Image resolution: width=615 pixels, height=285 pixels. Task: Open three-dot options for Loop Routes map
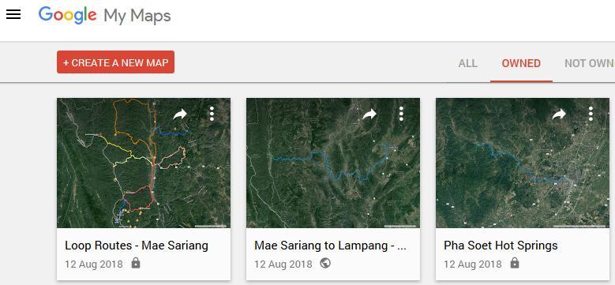(212, 114)
